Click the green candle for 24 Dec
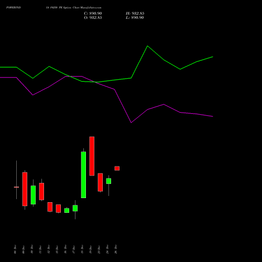The width and height of the screenshot is (262, 262). [x=108, y=181]
